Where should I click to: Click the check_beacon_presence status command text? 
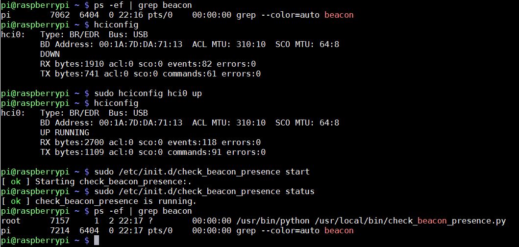click(x=204, y=191)
